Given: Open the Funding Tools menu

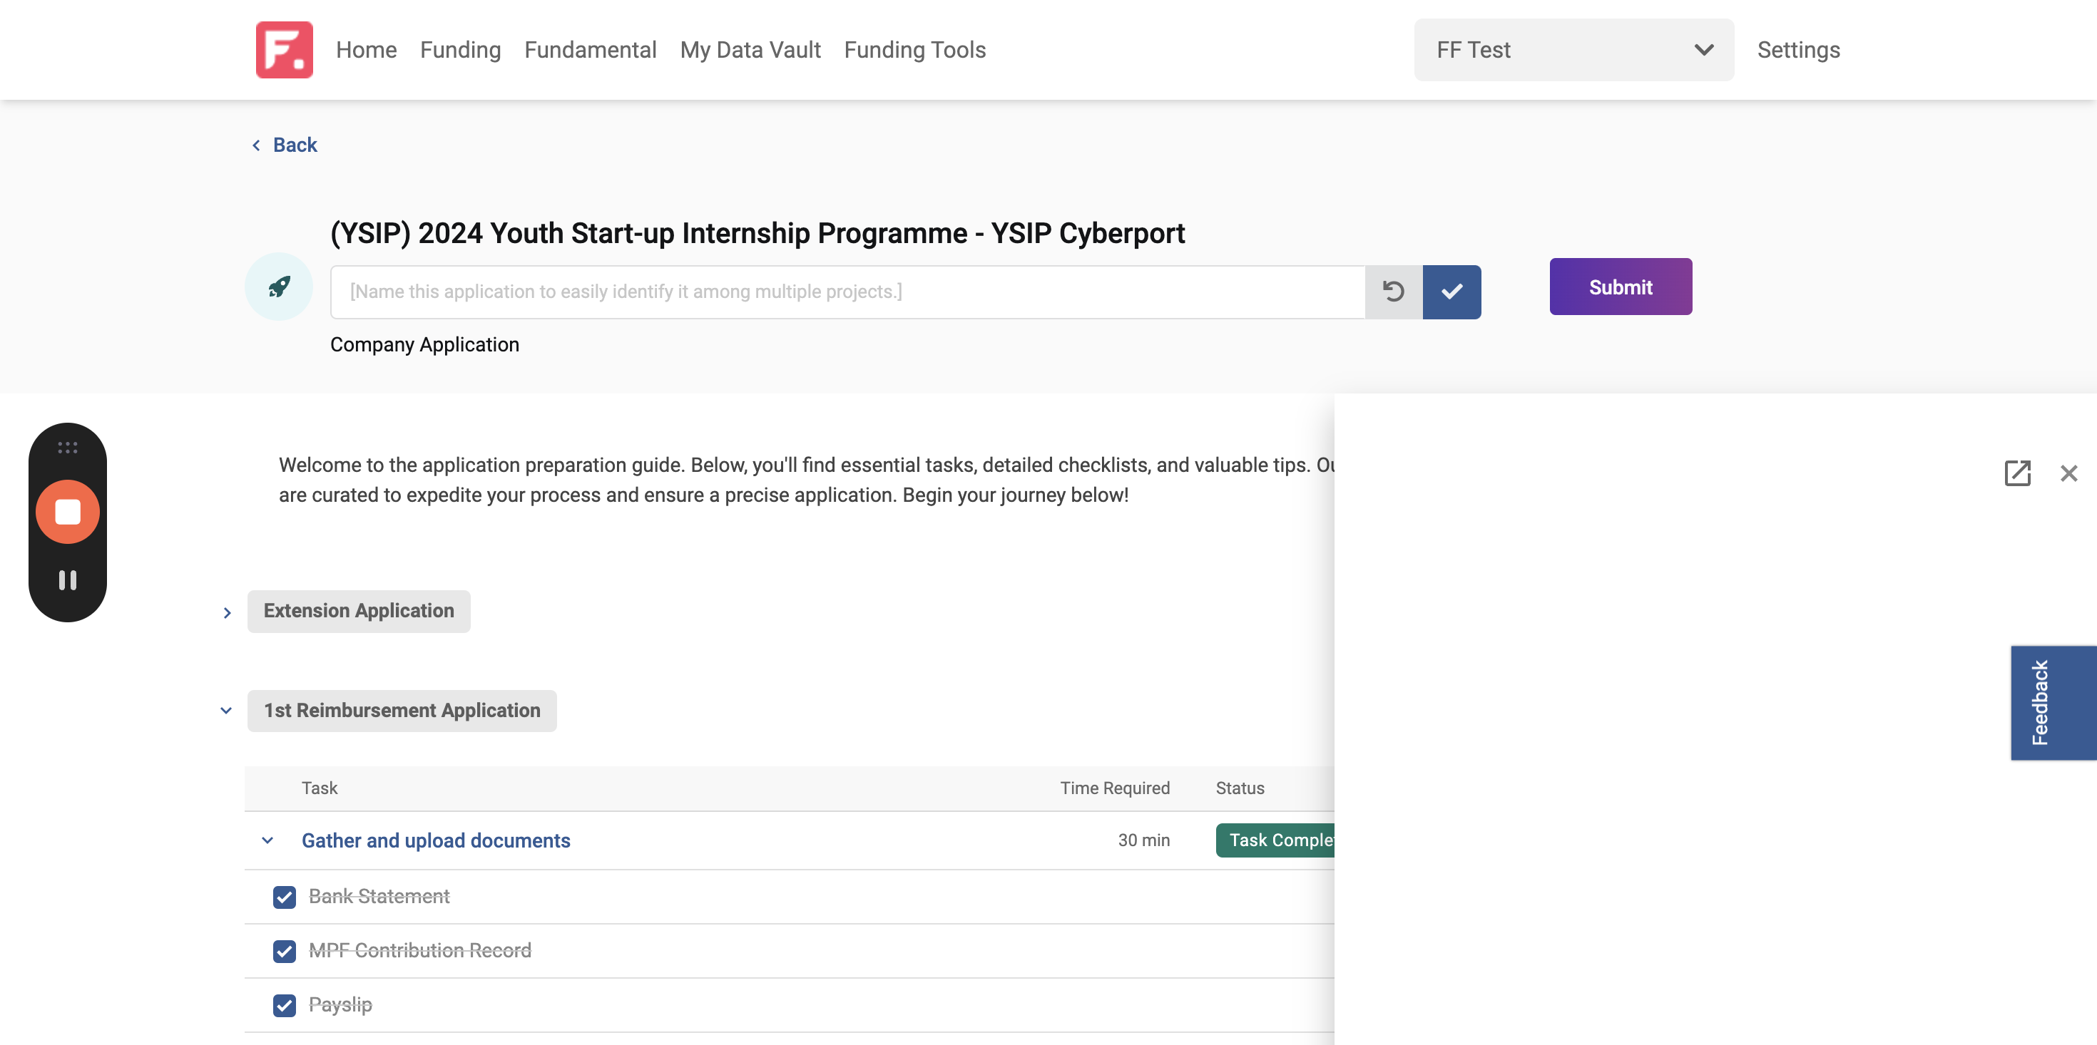Looking at the screenshot, I should pos(915,50).
